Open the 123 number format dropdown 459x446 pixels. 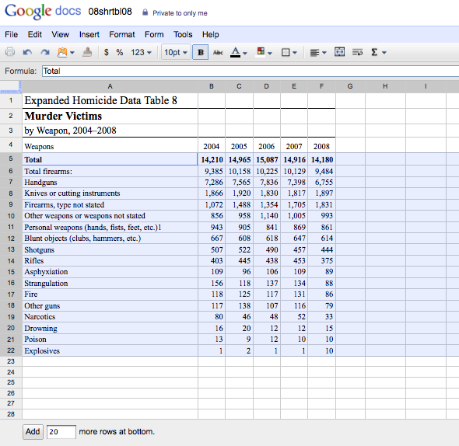141,52
